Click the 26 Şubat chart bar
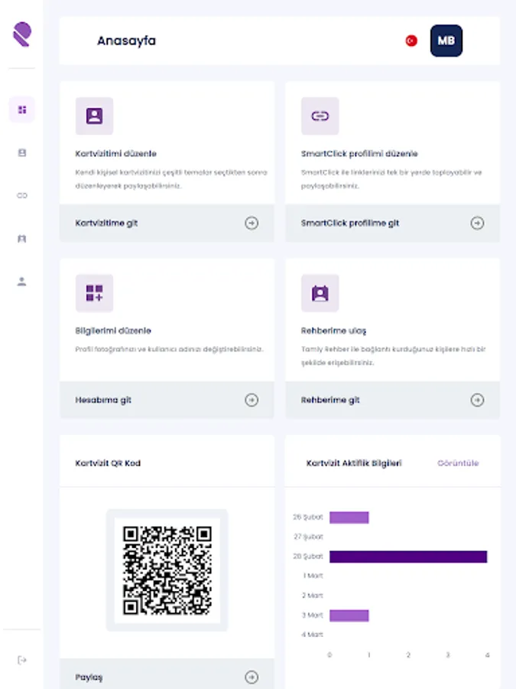Image resolution: width=516 pixels, height=689 pixels. tap(349, 518)
